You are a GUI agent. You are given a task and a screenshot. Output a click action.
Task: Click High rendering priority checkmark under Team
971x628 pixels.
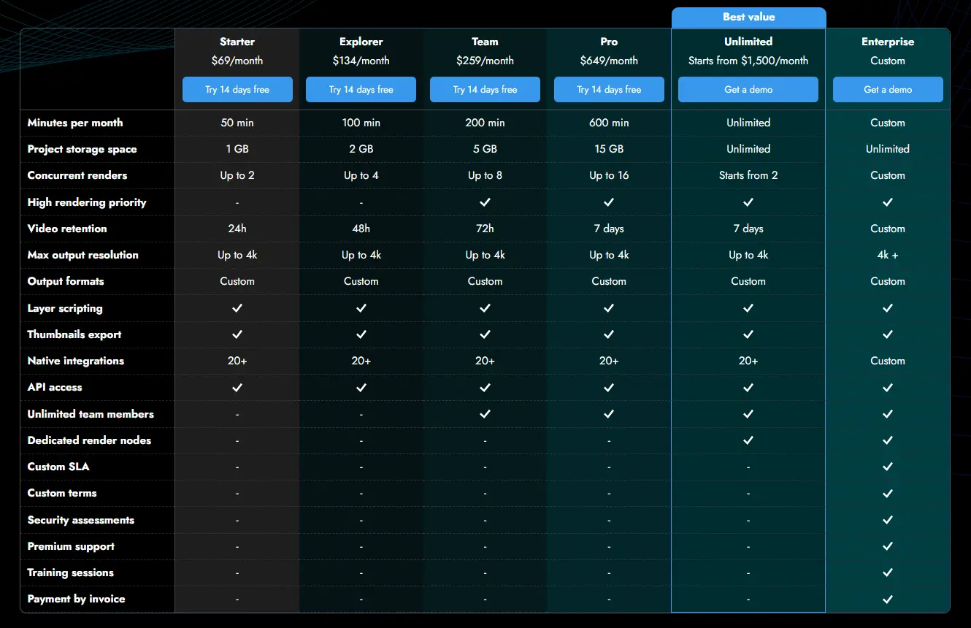pyautogui.click(x=485, y=202)
